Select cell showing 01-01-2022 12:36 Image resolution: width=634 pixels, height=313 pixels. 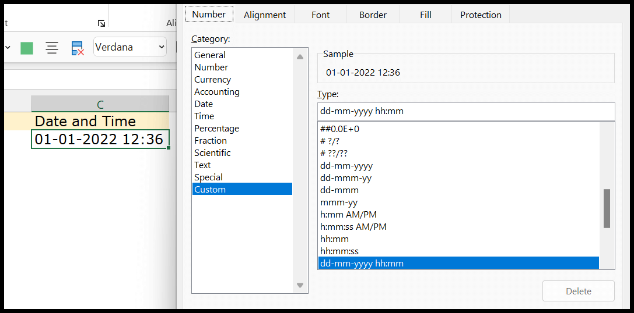[x=100, y=139]
